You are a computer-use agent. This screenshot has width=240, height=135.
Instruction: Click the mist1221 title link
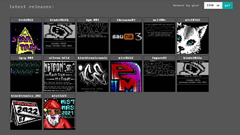pyautogui.click(x=59, y=96)
